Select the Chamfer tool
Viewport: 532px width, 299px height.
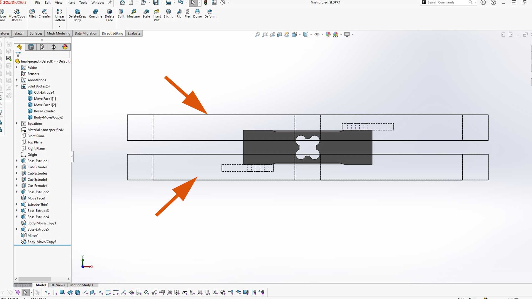click(x=45, y=14)
